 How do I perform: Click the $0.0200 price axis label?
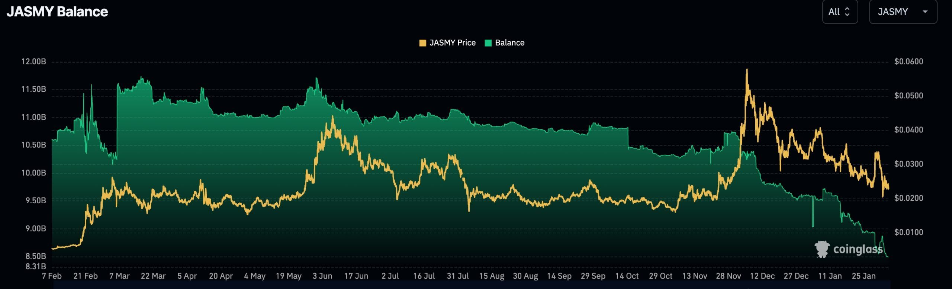pyautogui.click(x=908, y=198)
